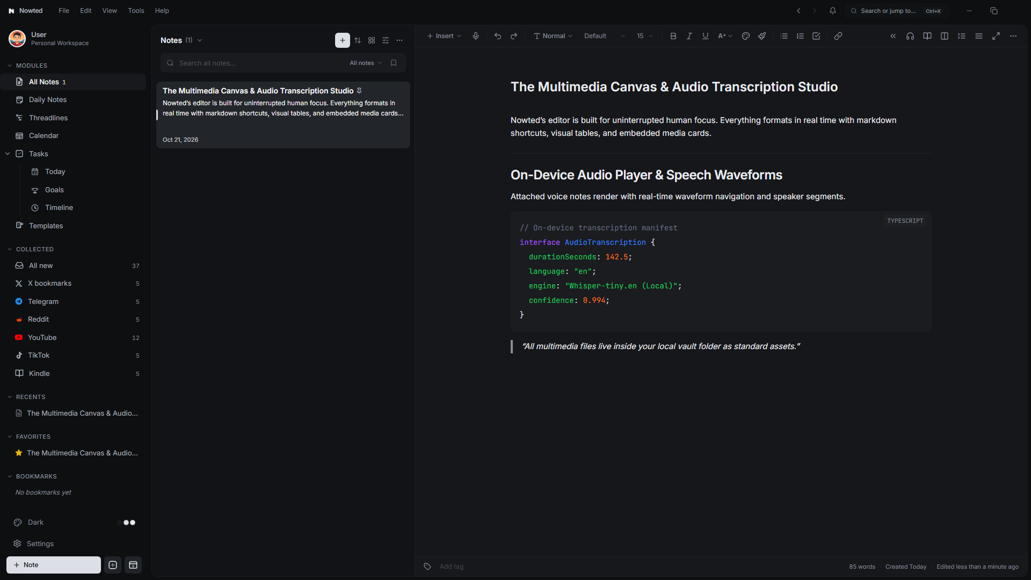Open the Normal text style dropdown

pos(553,36)
